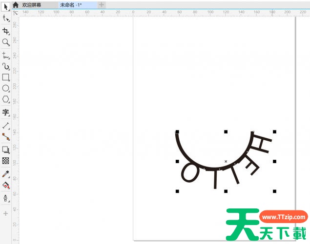Screen dimensions: 310x244
Task: Switch to the 未命名 -1 document tab
Action: [x=71, y=4]
